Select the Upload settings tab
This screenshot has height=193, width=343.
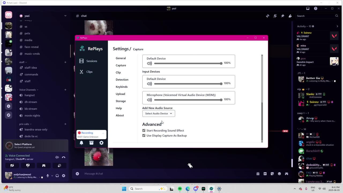tap(120, 94)
